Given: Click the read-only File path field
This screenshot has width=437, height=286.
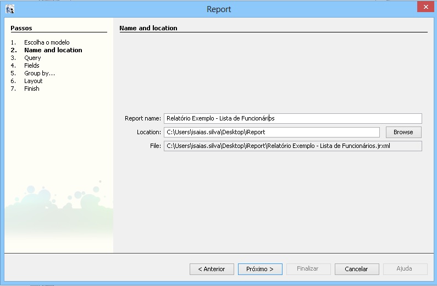Looking at the screenshot, I should [292, 146].
